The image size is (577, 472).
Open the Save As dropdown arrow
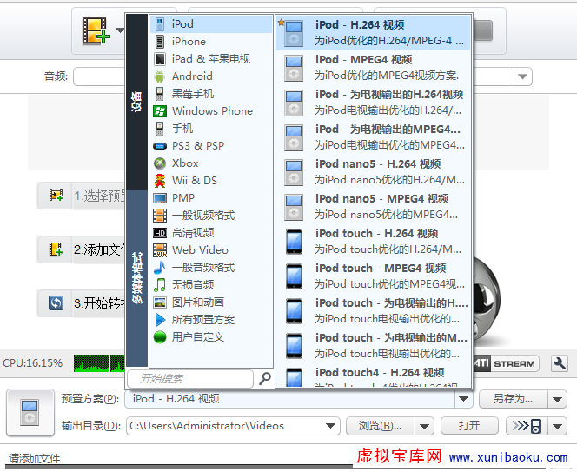(556, 399)
